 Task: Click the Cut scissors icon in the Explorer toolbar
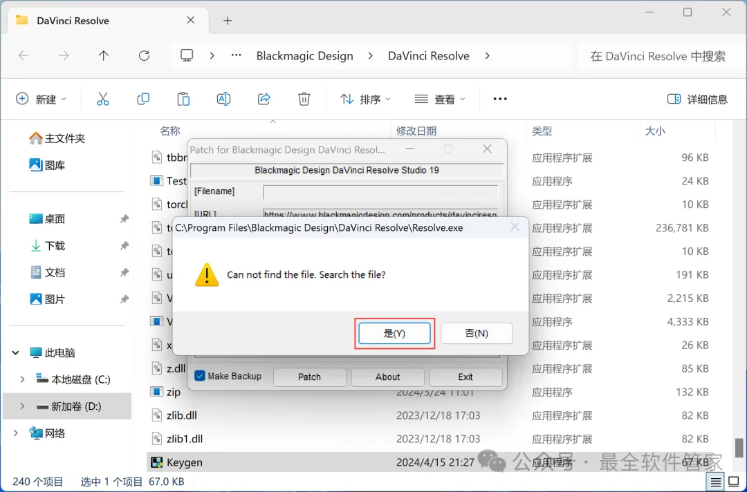coord(103,99)
